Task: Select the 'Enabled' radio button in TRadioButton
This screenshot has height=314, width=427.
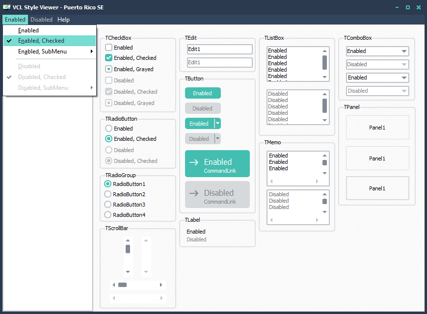Action: (108, 128)
